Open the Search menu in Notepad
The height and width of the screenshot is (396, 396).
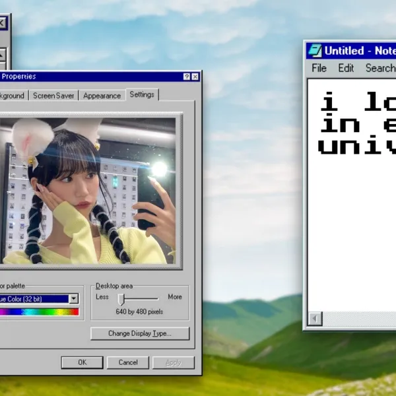pyautogui.click(x=379, y=68)
